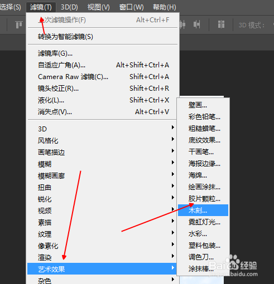Screen dimensions: 274x284
Task: Expand the 杂色 submenu
Action: coord(102,280)
